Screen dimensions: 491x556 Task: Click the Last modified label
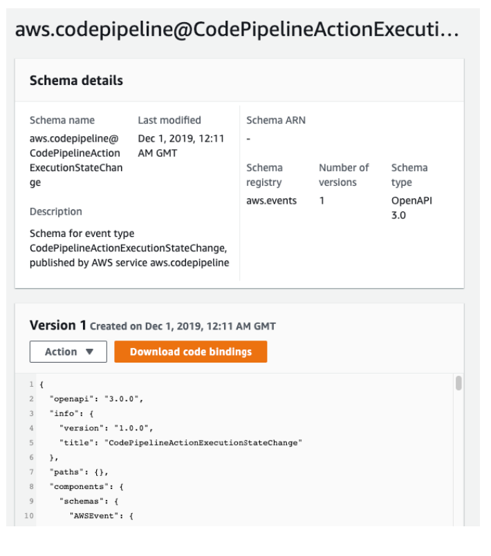tap(169, 120)
